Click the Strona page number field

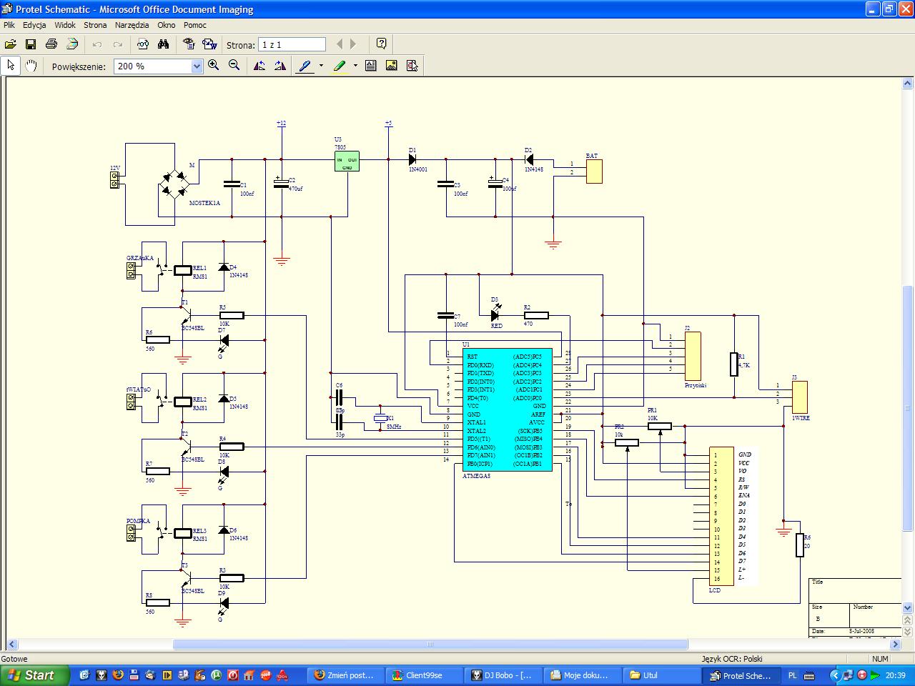pos(292,44)
